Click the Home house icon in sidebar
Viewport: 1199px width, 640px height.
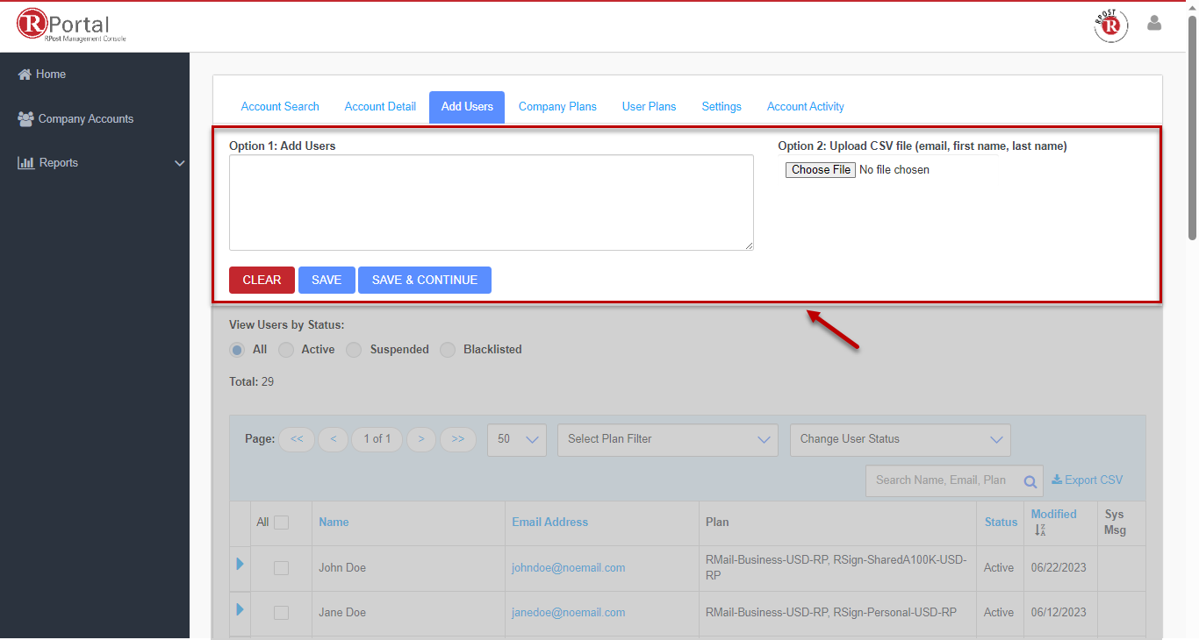(x=25, y=75)
